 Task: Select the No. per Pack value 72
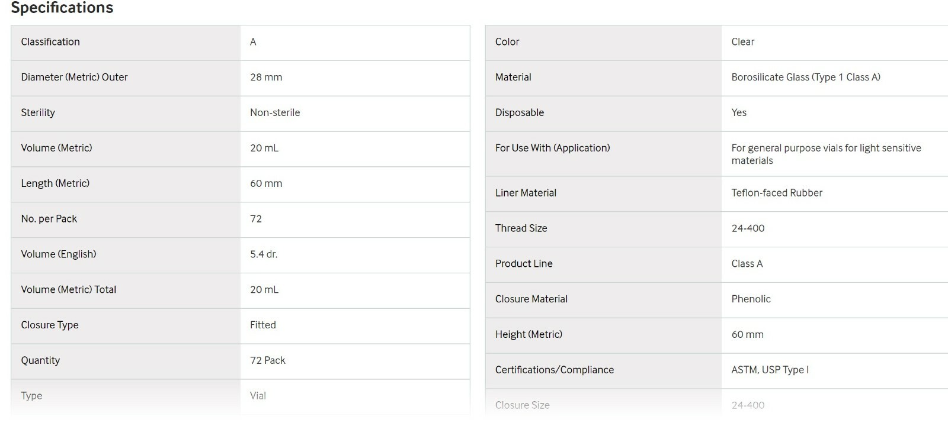[x=256, y=220]
